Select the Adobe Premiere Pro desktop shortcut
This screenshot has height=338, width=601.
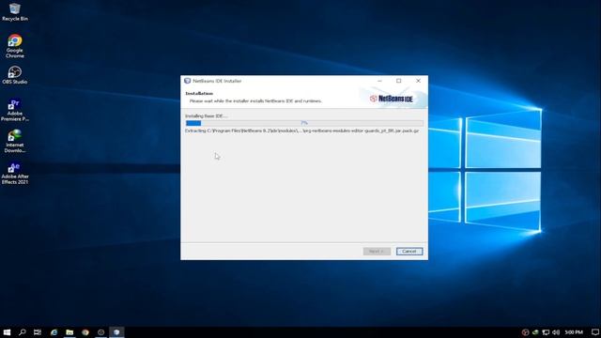click(x=15, y=111)
